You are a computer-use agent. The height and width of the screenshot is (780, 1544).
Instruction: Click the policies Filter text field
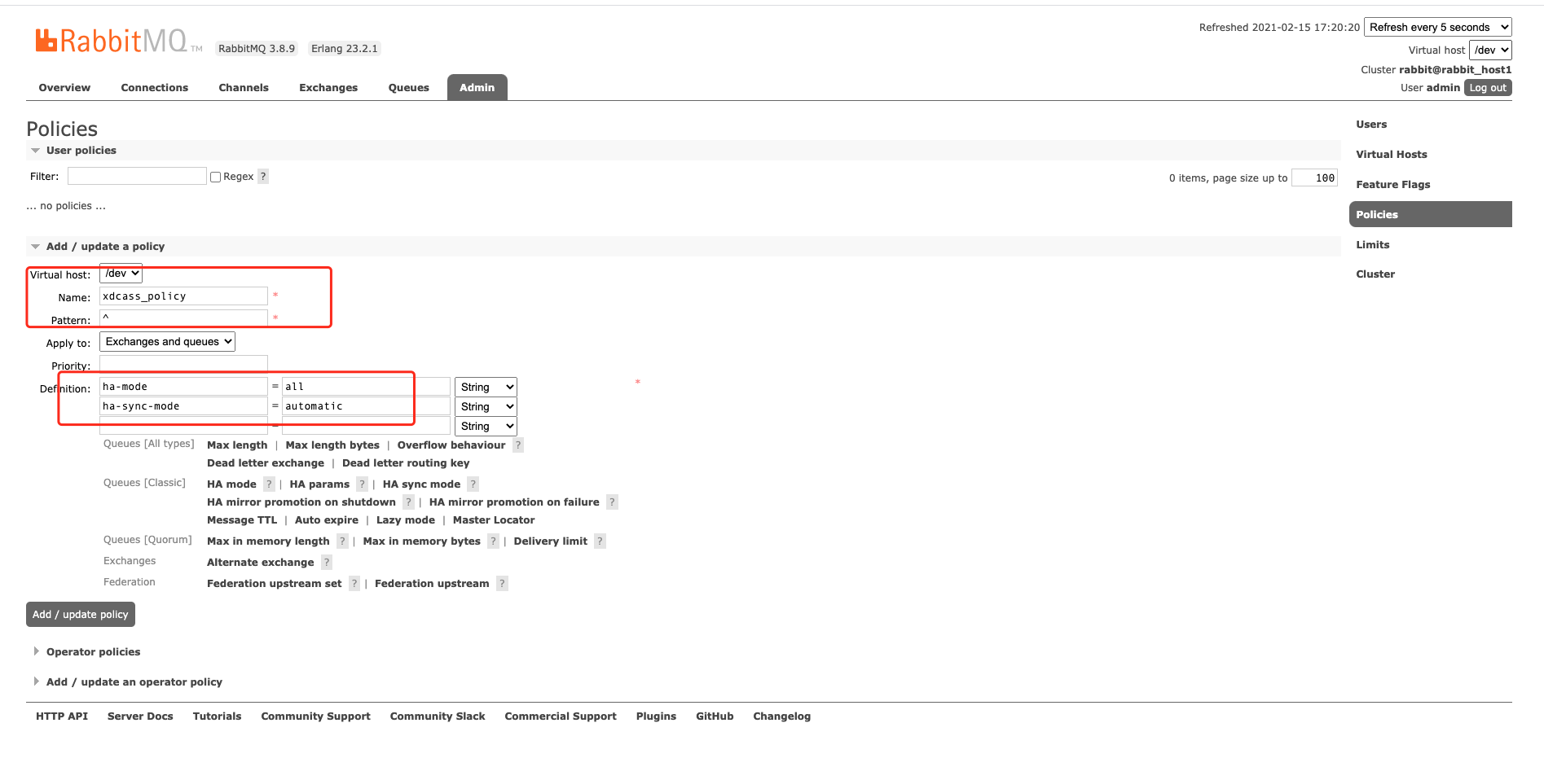[x=137, y=176]
